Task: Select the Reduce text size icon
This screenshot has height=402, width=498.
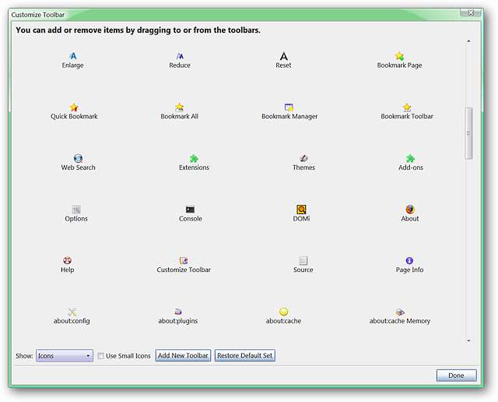Action: pyautogui.click(x=180, y=56)
